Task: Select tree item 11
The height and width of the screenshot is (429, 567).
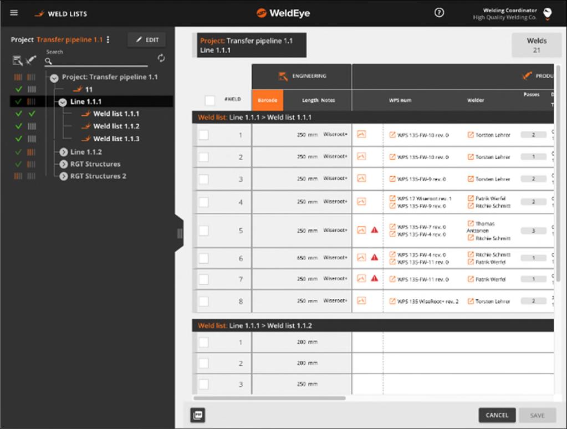Action: 89,89
